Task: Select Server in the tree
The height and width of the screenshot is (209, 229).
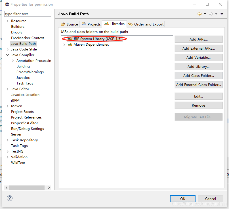Action: (x=16, y=134)
